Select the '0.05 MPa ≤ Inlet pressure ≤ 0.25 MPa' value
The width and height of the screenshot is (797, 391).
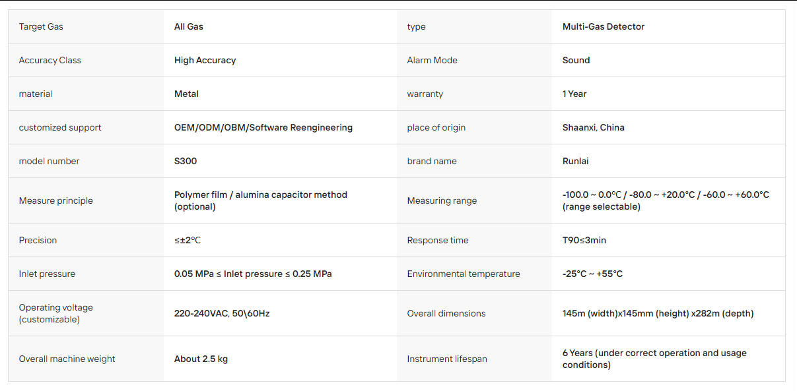pos(253,274)
